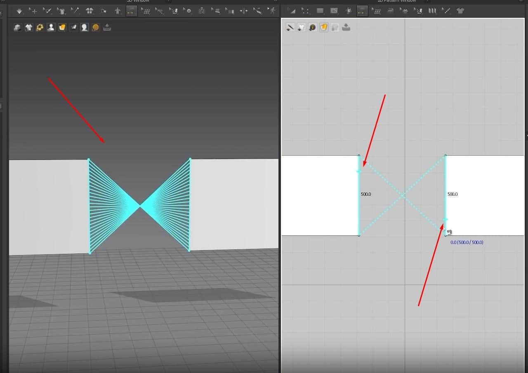Pick the garment shirt tool in 3D toolbar

pyautogui.click(x=61, y=11)
